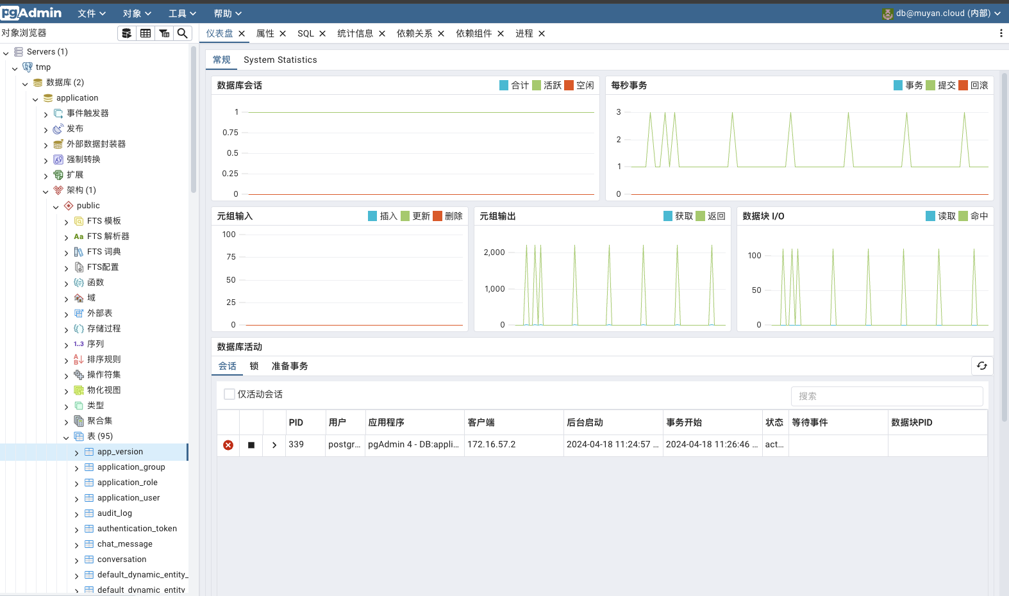This screenshot has width=1009, height=596.
Task: Expand the 强制转换 node
Action: click(x=46, y=160)
